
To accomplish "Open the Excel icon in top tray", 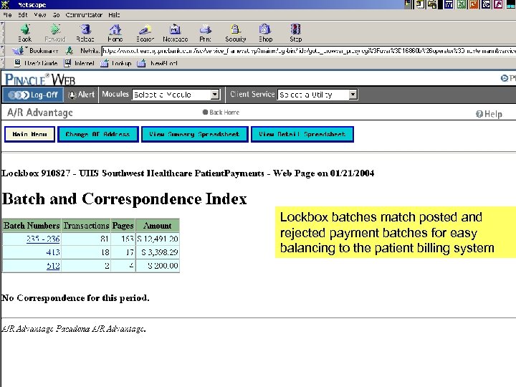I will pos(462,4).
